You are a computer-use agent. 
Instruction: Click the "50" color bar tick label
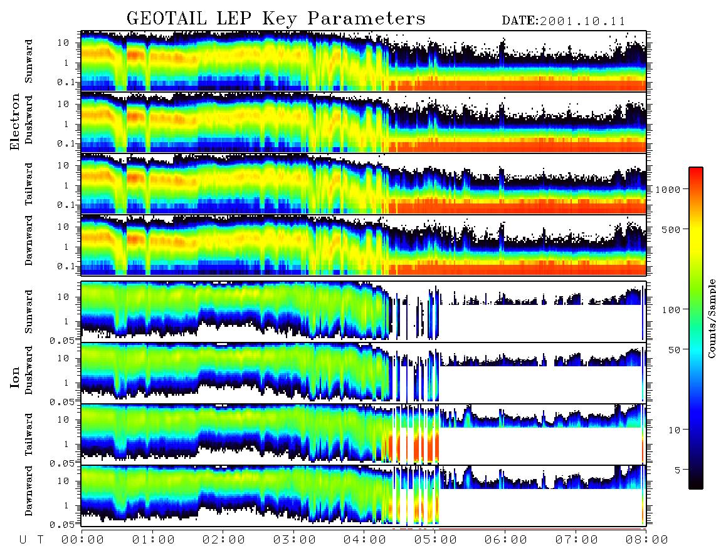(675, 350)
